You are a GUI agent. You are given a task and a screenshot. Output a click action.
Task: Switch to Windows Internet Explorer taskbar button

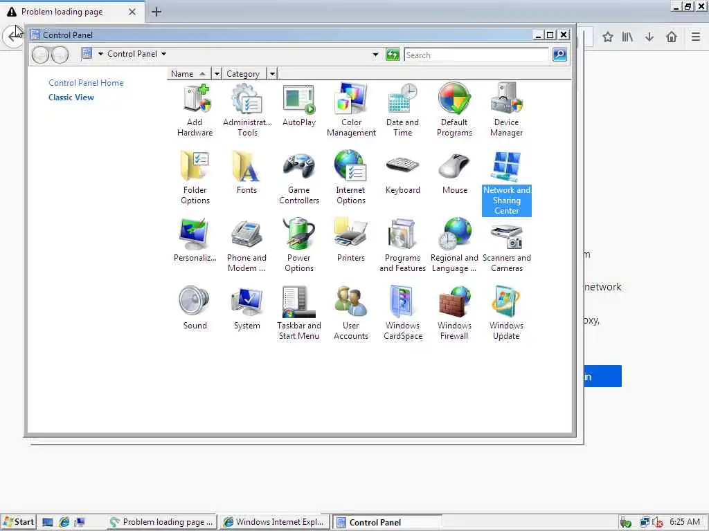pyautogui.click(x=274, y=522)
